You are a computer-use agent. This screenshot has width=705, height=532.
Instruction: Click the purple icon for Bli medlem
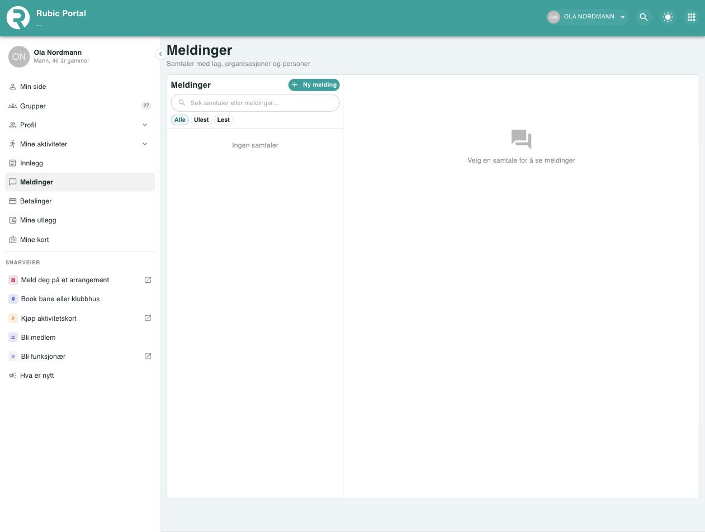[13, 337]
